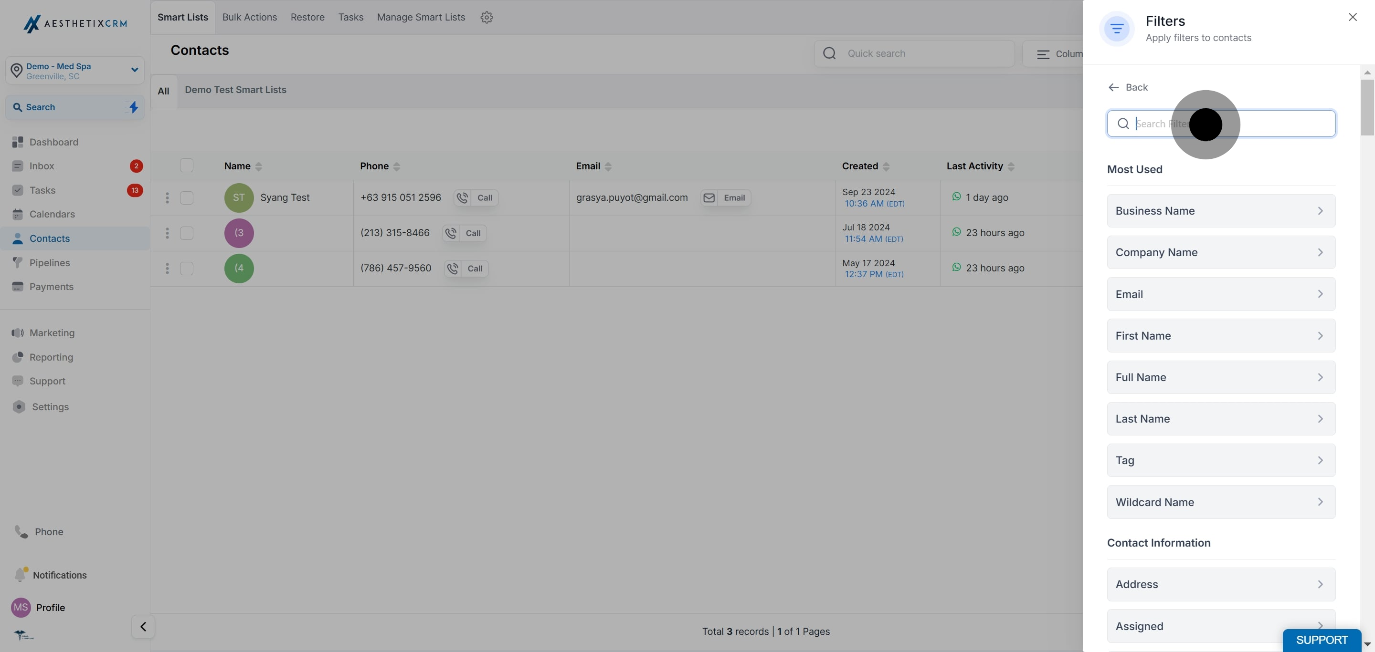The image size is (1375, 652).
Task: Sort contacts using the Name sort arrows
Action: pos(259,166)
